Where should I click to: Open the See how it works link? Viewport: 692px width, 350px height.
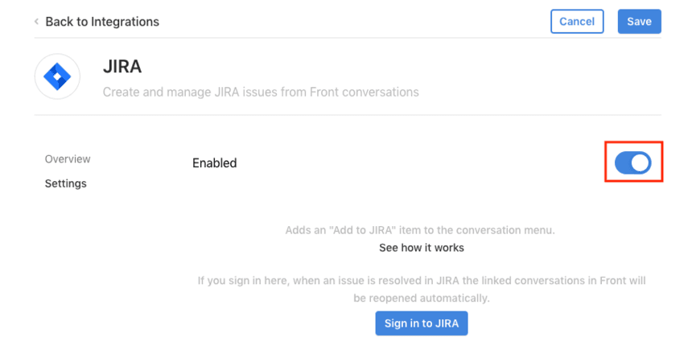pos(422,248)
